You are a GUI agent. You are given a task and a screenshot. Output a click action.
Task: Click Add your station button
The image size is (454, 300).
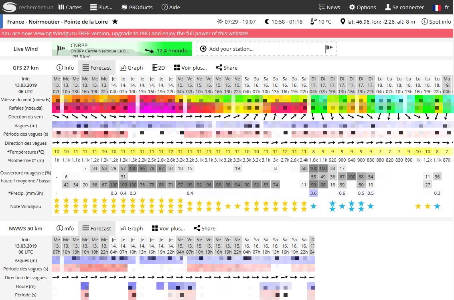click(266, 49)
